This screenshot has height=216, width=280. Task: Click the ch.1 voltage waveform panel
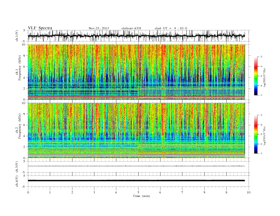click(x=139, y=36)
